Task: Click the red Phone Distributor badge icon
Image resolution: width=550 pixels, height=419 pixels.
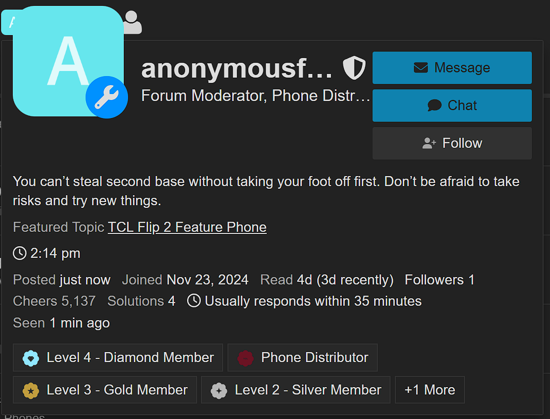Action: [246, 358]
